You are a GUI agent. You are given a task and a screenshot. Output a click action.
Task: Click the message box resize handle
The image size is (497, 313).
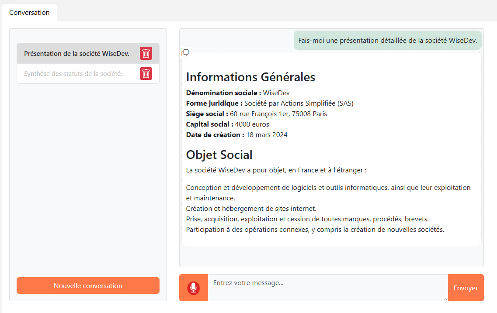[445, 299]
